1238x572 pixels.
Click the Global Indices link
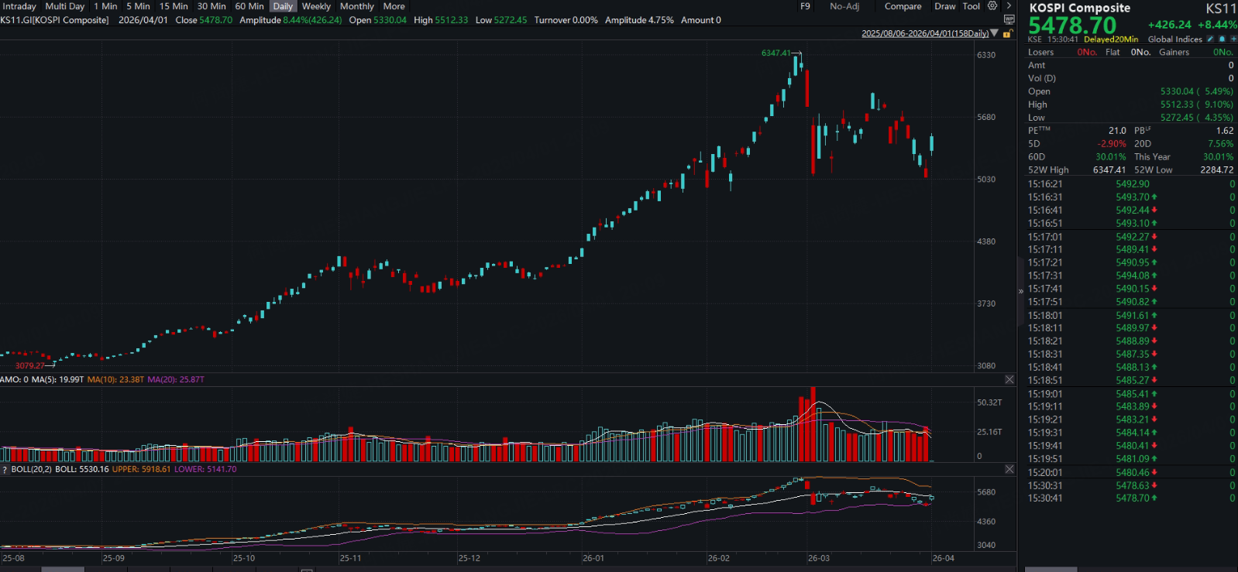[1174, 39]
